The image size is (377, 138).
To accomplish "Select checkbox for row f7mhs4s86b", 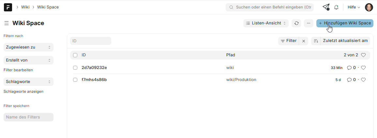I will pos(75,80).
